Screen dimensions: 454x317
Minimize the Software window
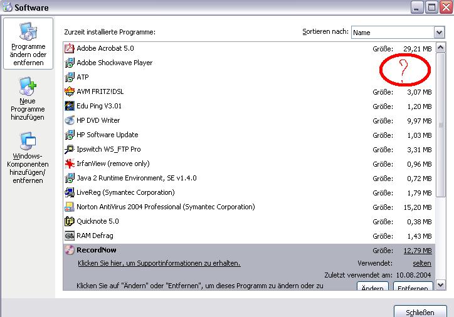pos(416,8)
